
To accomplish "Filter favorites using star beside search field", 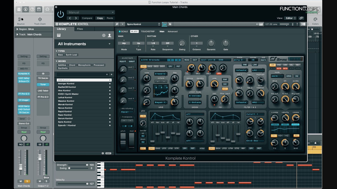I will click(111, 75).
